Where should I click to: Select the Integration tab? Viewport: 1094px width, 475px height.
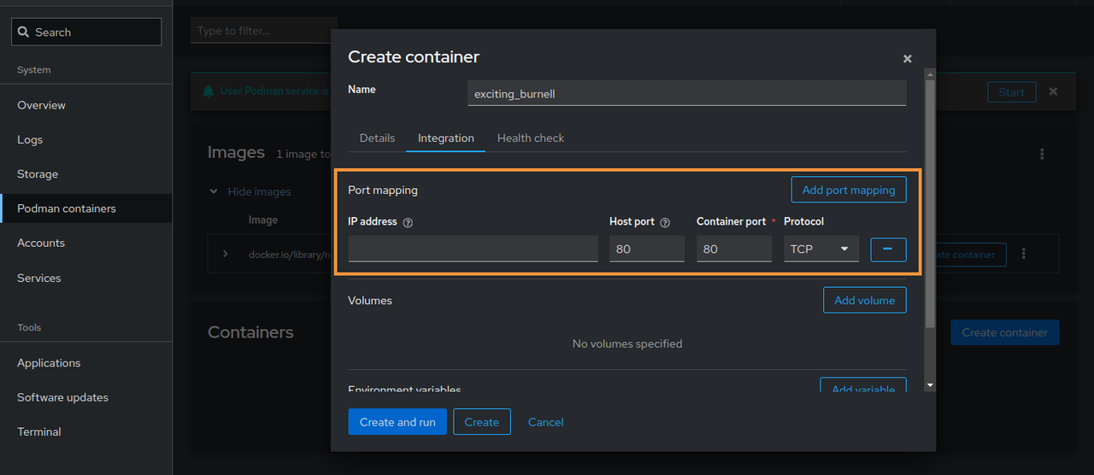445,138
